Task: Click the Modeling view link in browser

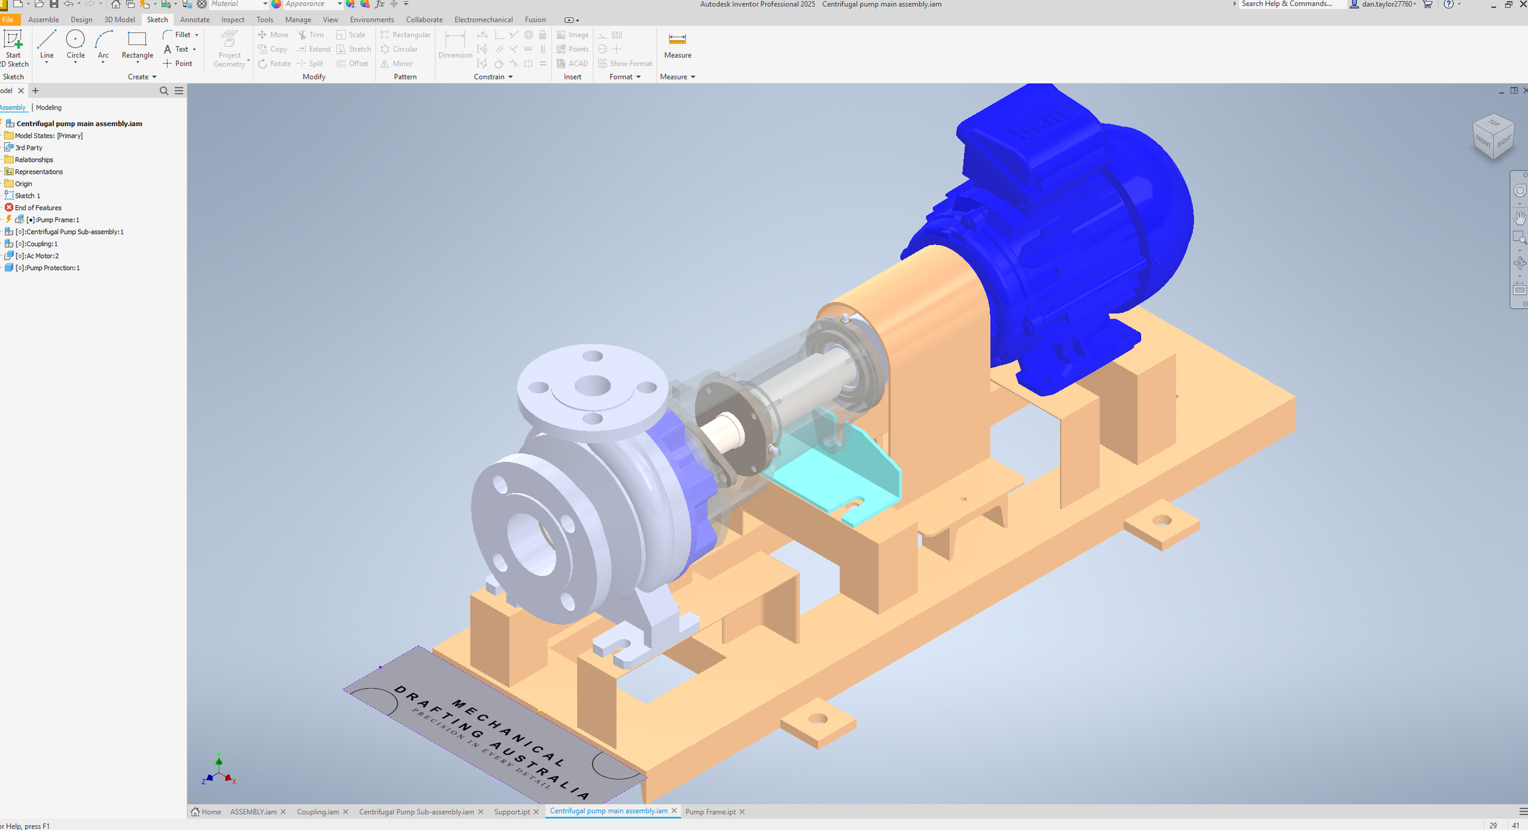Action: tap(48, 108)
